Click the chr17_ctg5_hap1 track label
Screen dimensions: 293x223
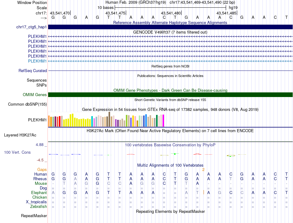(x=31, y=27)
